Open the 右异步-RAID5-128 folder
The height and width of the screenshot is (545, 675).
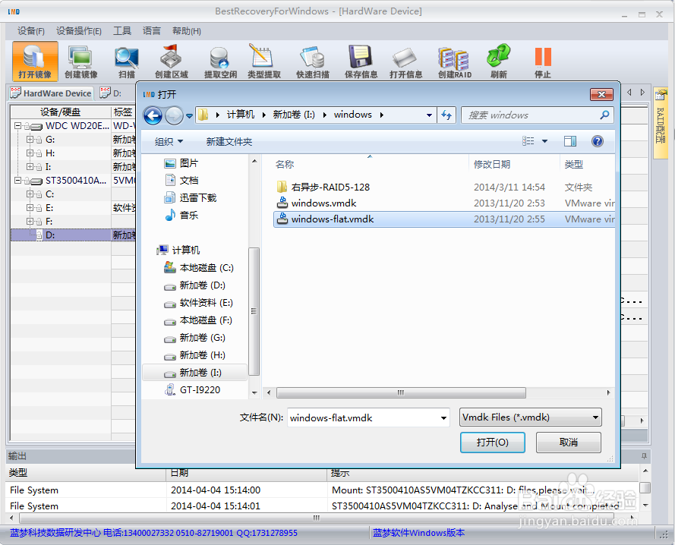point(330,187)
